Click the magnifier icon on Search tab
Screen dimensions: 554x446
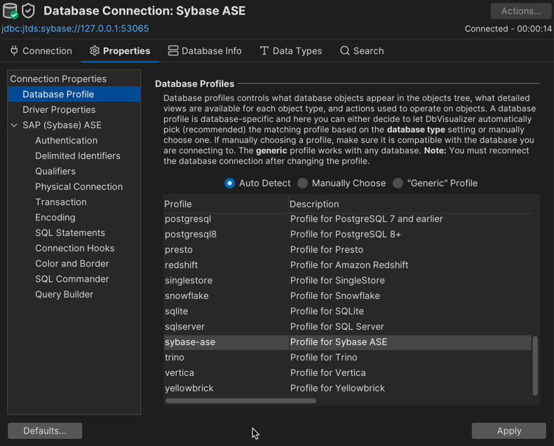(x=345, y=51)
